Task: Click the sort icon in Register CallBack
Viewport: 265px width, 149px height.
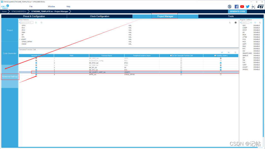Action: point(260,22)
